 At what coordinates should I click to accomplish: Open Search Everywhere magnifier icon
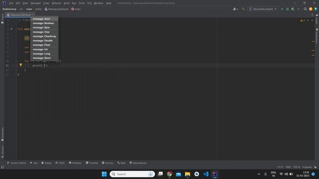pyautogui.click(x=305, y=9)
